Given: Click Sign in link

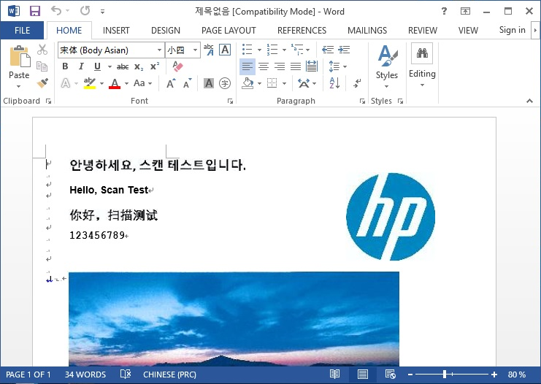Looking at the screenshot, I should pos(512,30).
